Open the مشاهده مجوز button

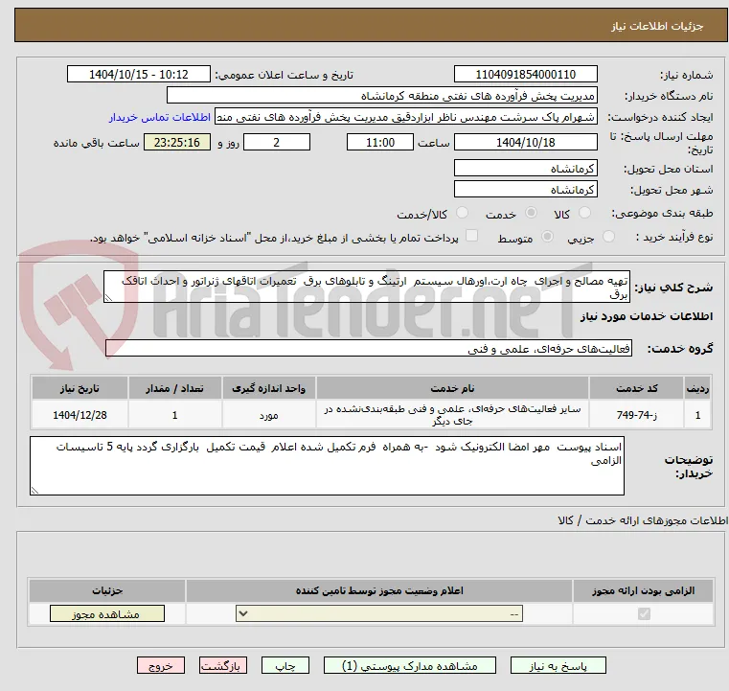pyautogui.click(x=107, y=613)
